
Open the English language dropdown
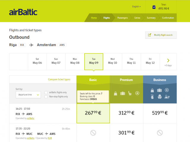coord(136,7)
